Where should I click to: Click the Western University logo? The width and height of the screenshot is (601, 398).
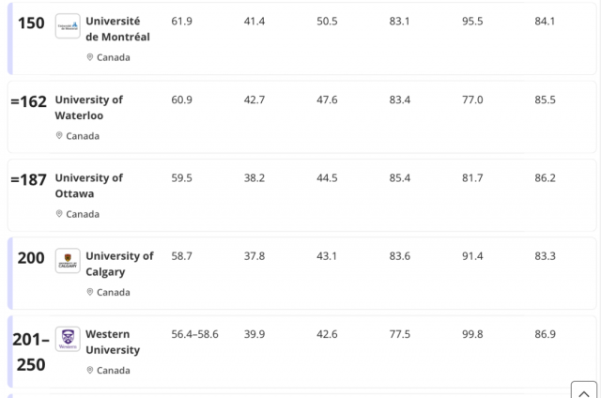(68, 339)
